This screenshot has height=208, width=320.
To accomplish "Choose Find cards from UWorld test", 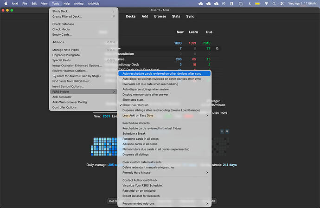I will 83,81.
